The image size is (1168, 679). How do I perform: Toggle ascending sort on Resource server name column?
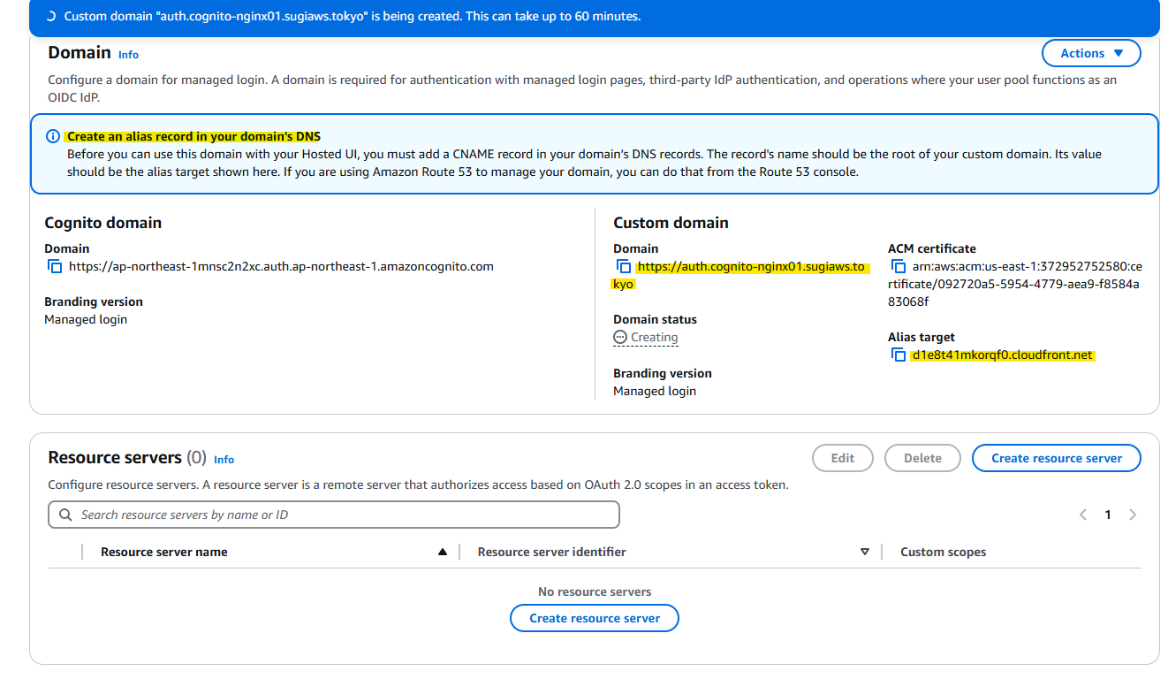click(x=444, y=551)
